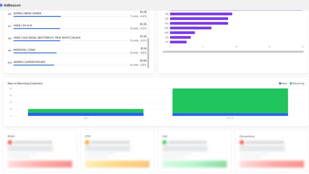Click the ES country bar
This screenshot has height=174, width=309.
click(180, 37)
